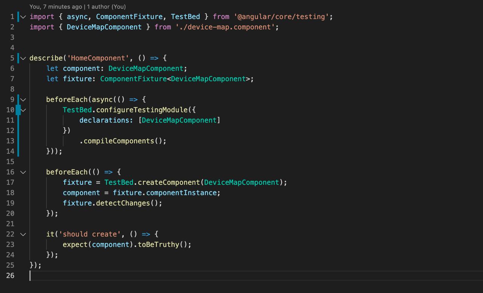The width and height of the screenshot is (483, 293).
Task: Click 'componentInstance' on line 18
Action: (x=182, y=193)
